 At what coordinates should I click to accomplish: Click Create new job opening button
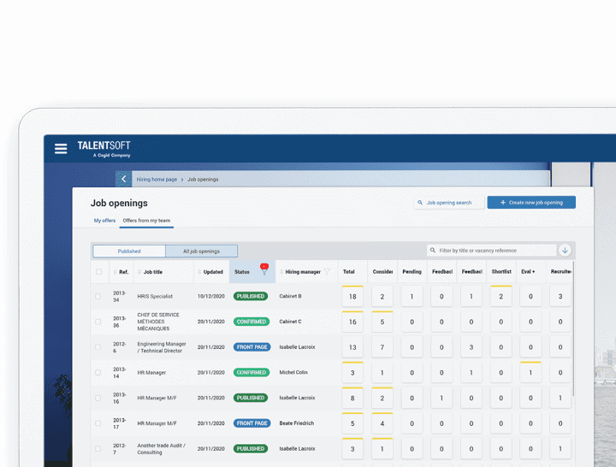point(531,203)
